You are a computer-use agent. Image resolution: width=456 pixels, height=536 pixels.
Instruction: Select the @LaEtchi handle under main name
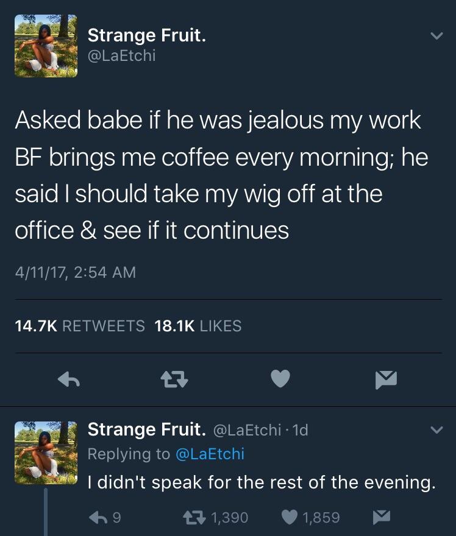122,55
